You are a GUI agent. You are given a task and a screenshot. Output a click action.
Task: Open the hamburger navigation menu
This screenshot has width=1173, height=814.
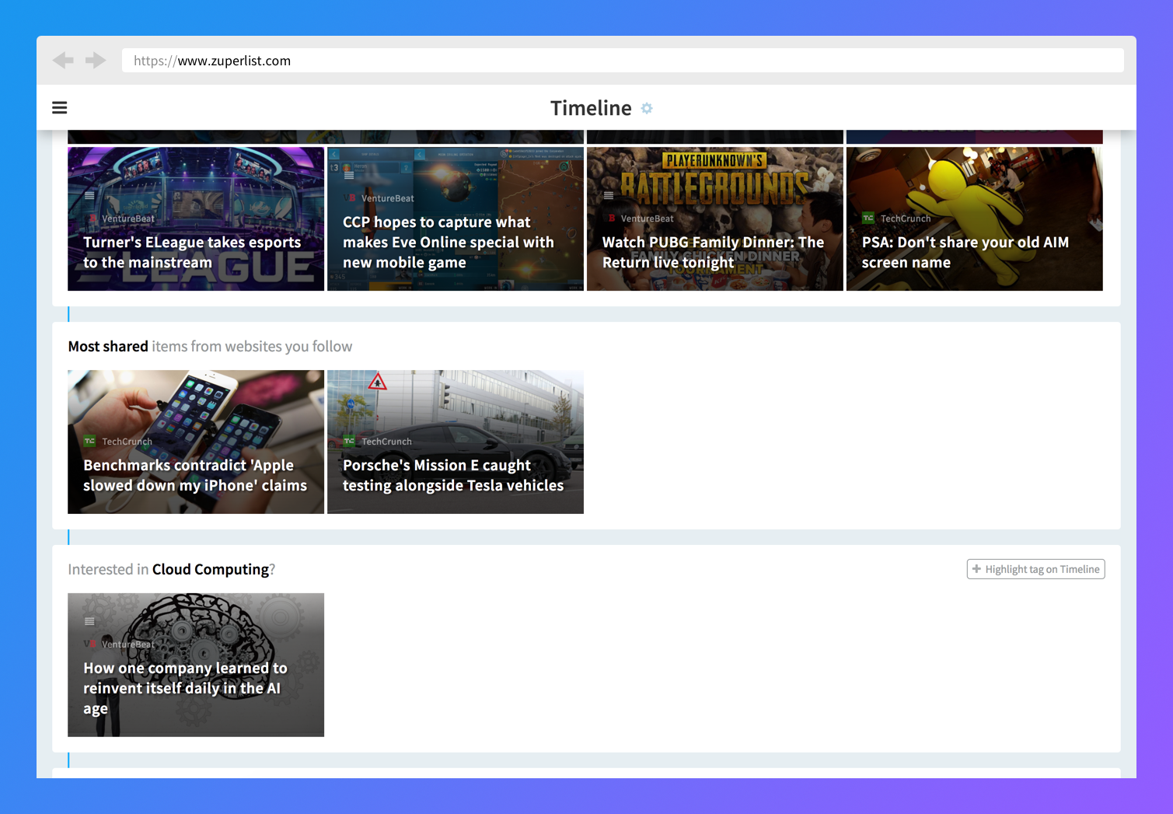tap(59, 107)
